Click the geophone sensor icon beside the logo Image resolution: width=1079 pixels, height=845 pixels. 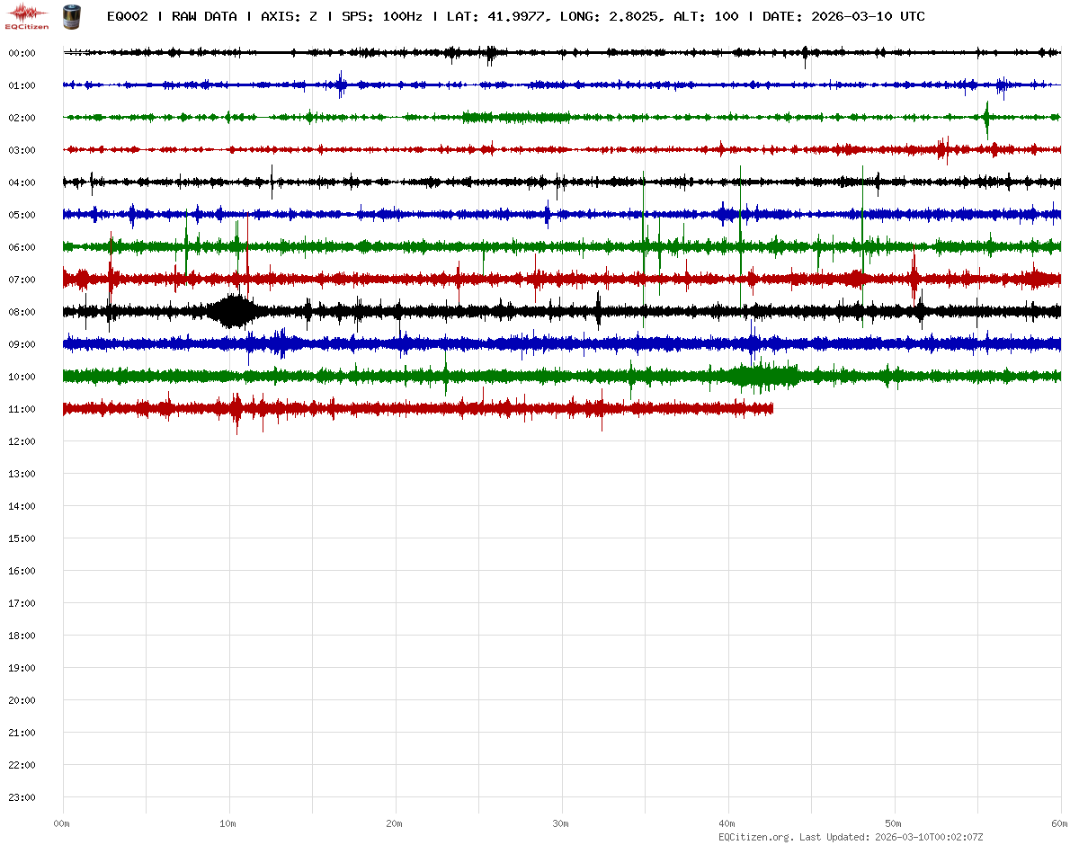tap(70, 15)
